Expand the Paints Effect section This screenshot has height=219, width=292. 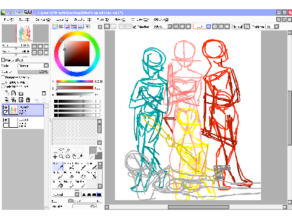click(x=3, y=60)
